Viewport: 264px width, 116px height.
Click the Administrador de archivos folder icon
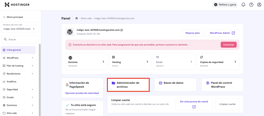(x=113, y=83)
